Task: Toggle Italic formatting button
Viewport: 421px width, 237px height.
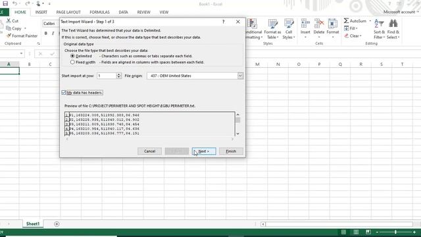Action: pos(53,34)
